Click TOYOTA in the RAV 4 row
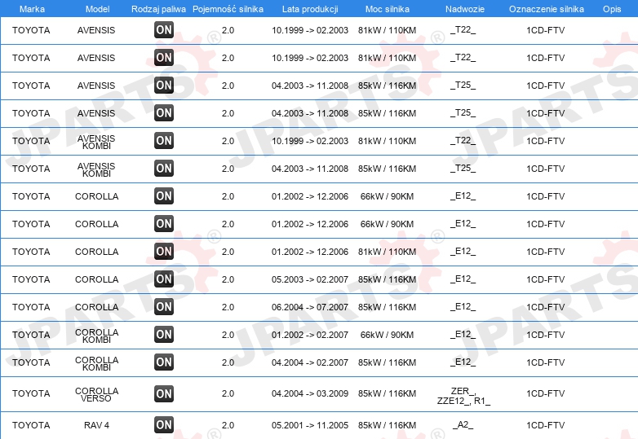Screen dimensions: 638x439 click(31, 425)
